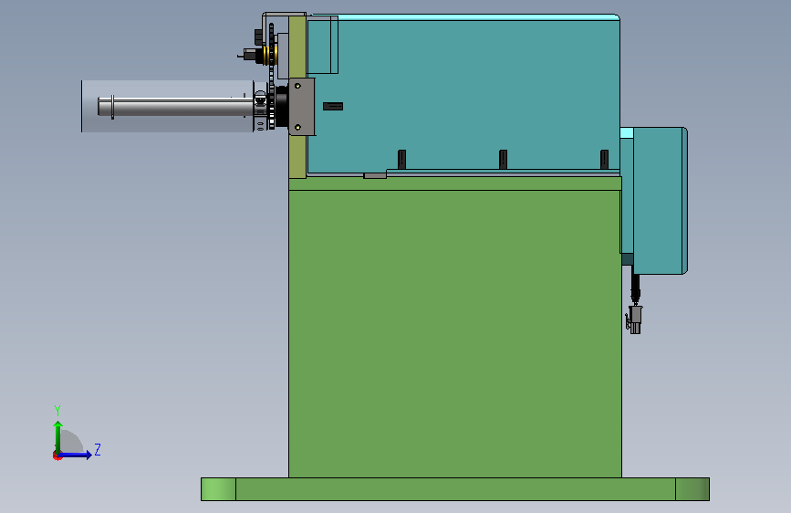Select the rightmost black clip on the housing bottom edge
The height and width of the screenshot is (513, 791).
604,159
